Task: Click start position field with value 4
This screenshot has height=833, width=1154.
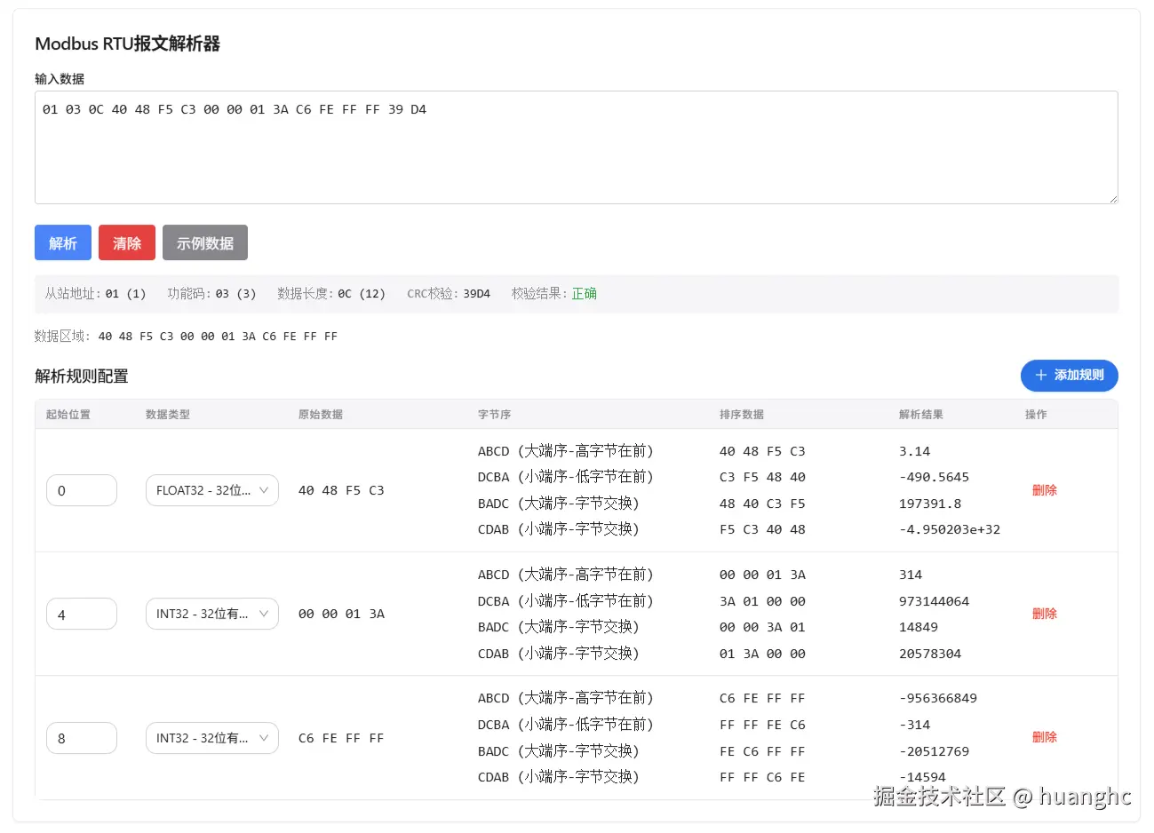Action: [x=82, y=614]
